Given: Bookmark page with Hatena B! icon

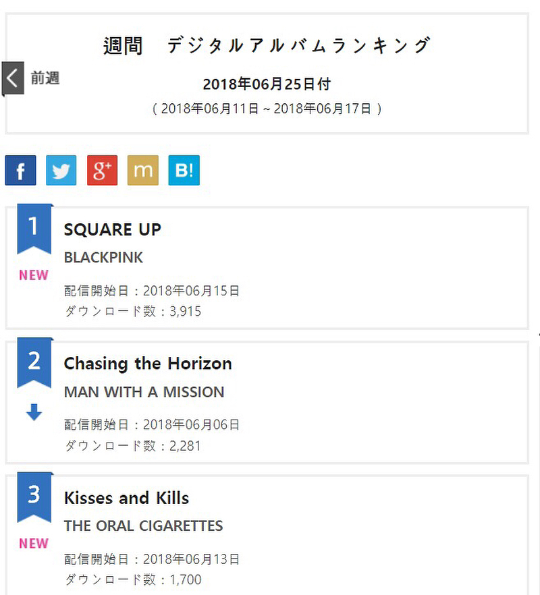Looking at the screenshot, I should click(184, 170).
